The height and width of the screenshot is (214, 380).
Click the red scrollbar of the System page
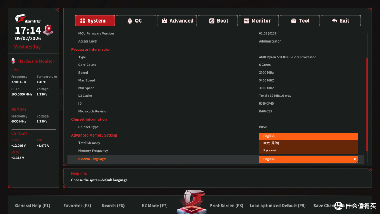[367, 104]
